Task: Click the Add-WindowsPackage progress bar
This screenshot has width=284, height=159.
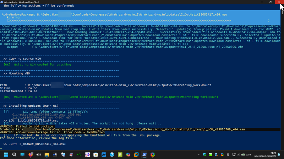Action: tap(138, 20)
